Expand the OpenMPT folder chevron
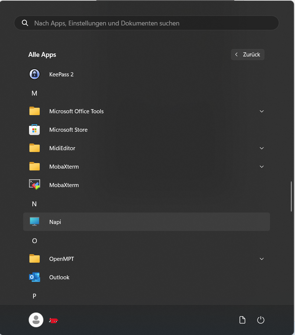Viewport: 295px width, 335px height. point(262,259)
